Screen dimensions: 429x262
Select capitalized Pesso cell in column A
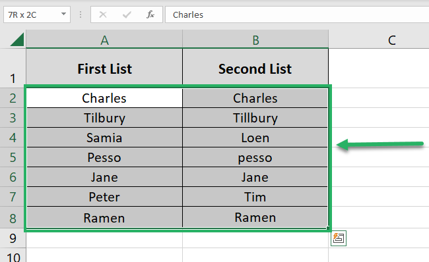pos(104,157)
